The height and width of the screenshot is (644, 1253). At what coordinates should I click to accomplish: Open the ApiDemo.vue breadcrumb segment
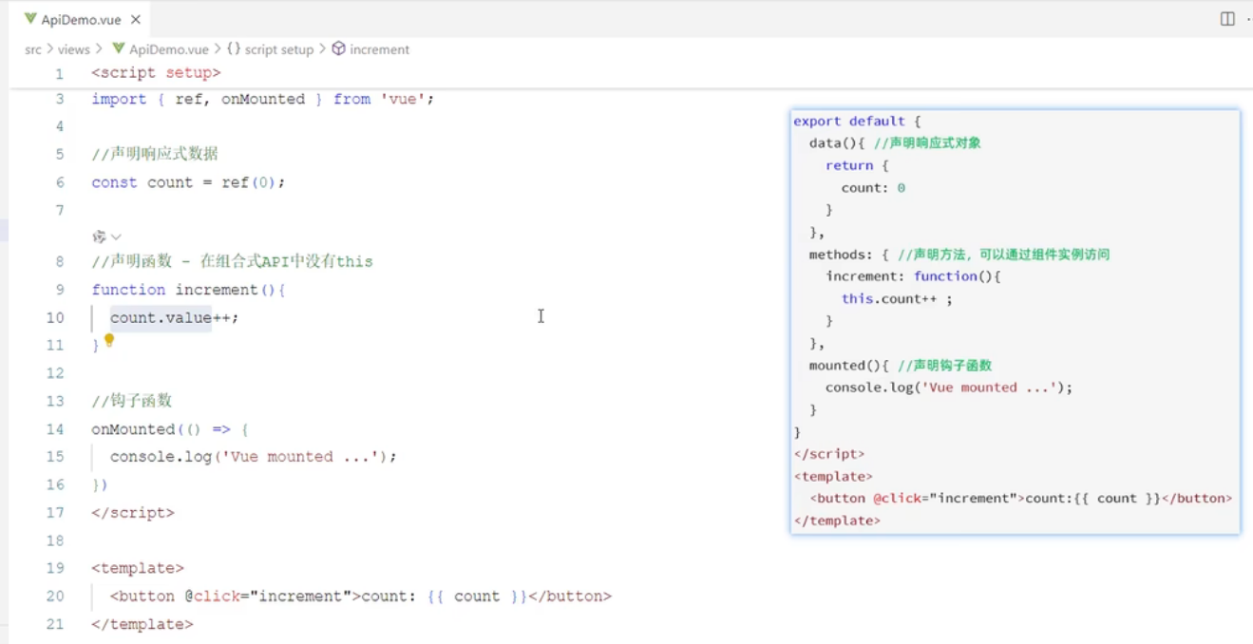point(168,49)
